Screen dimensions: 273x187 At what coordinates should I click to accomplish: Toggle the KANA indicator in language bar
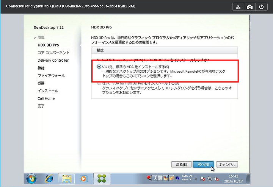185,179
